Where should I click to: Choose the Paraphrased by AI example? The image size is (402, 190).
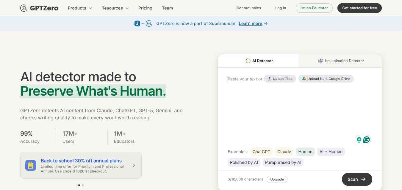point(283,162)
